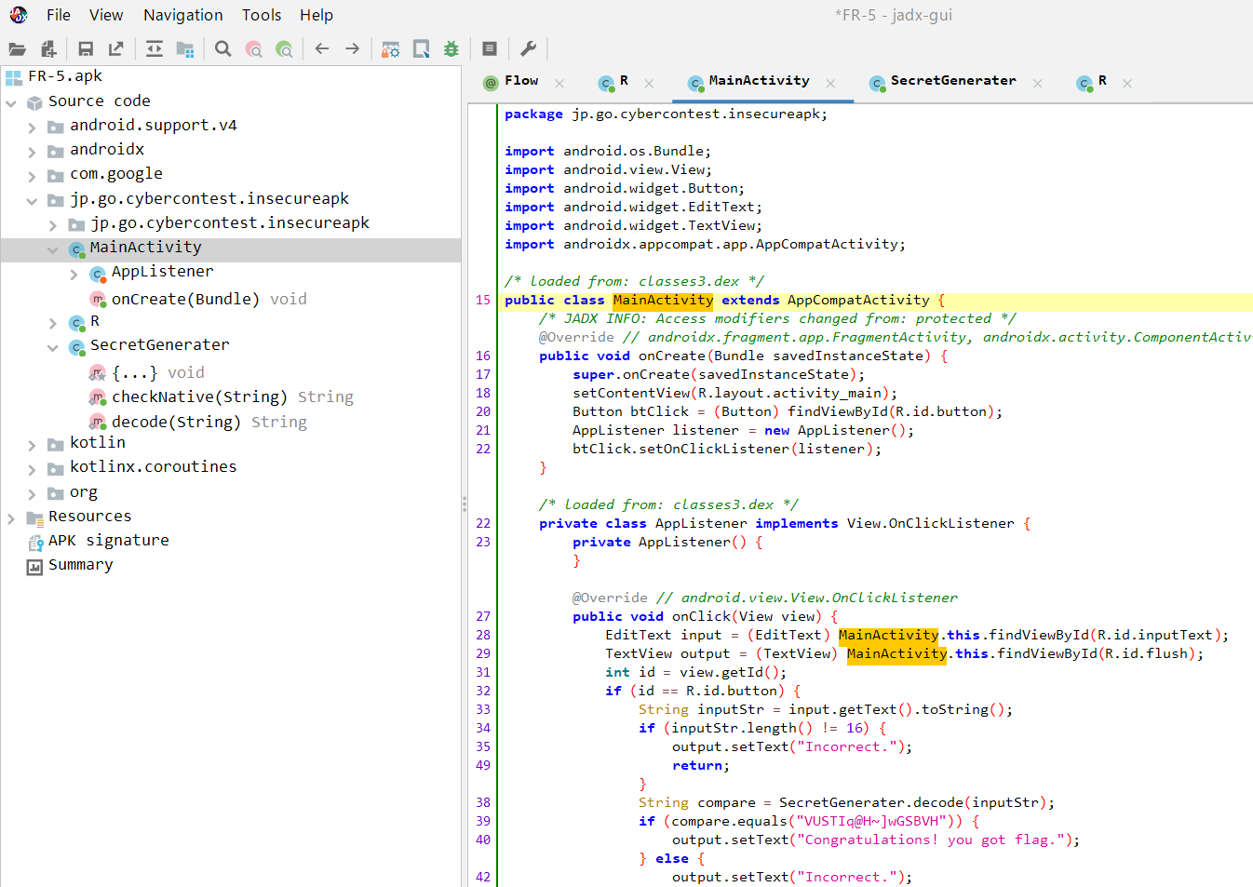Close the Flow tab
This screenshot has height=887, width=1253.
pos(559,83)
